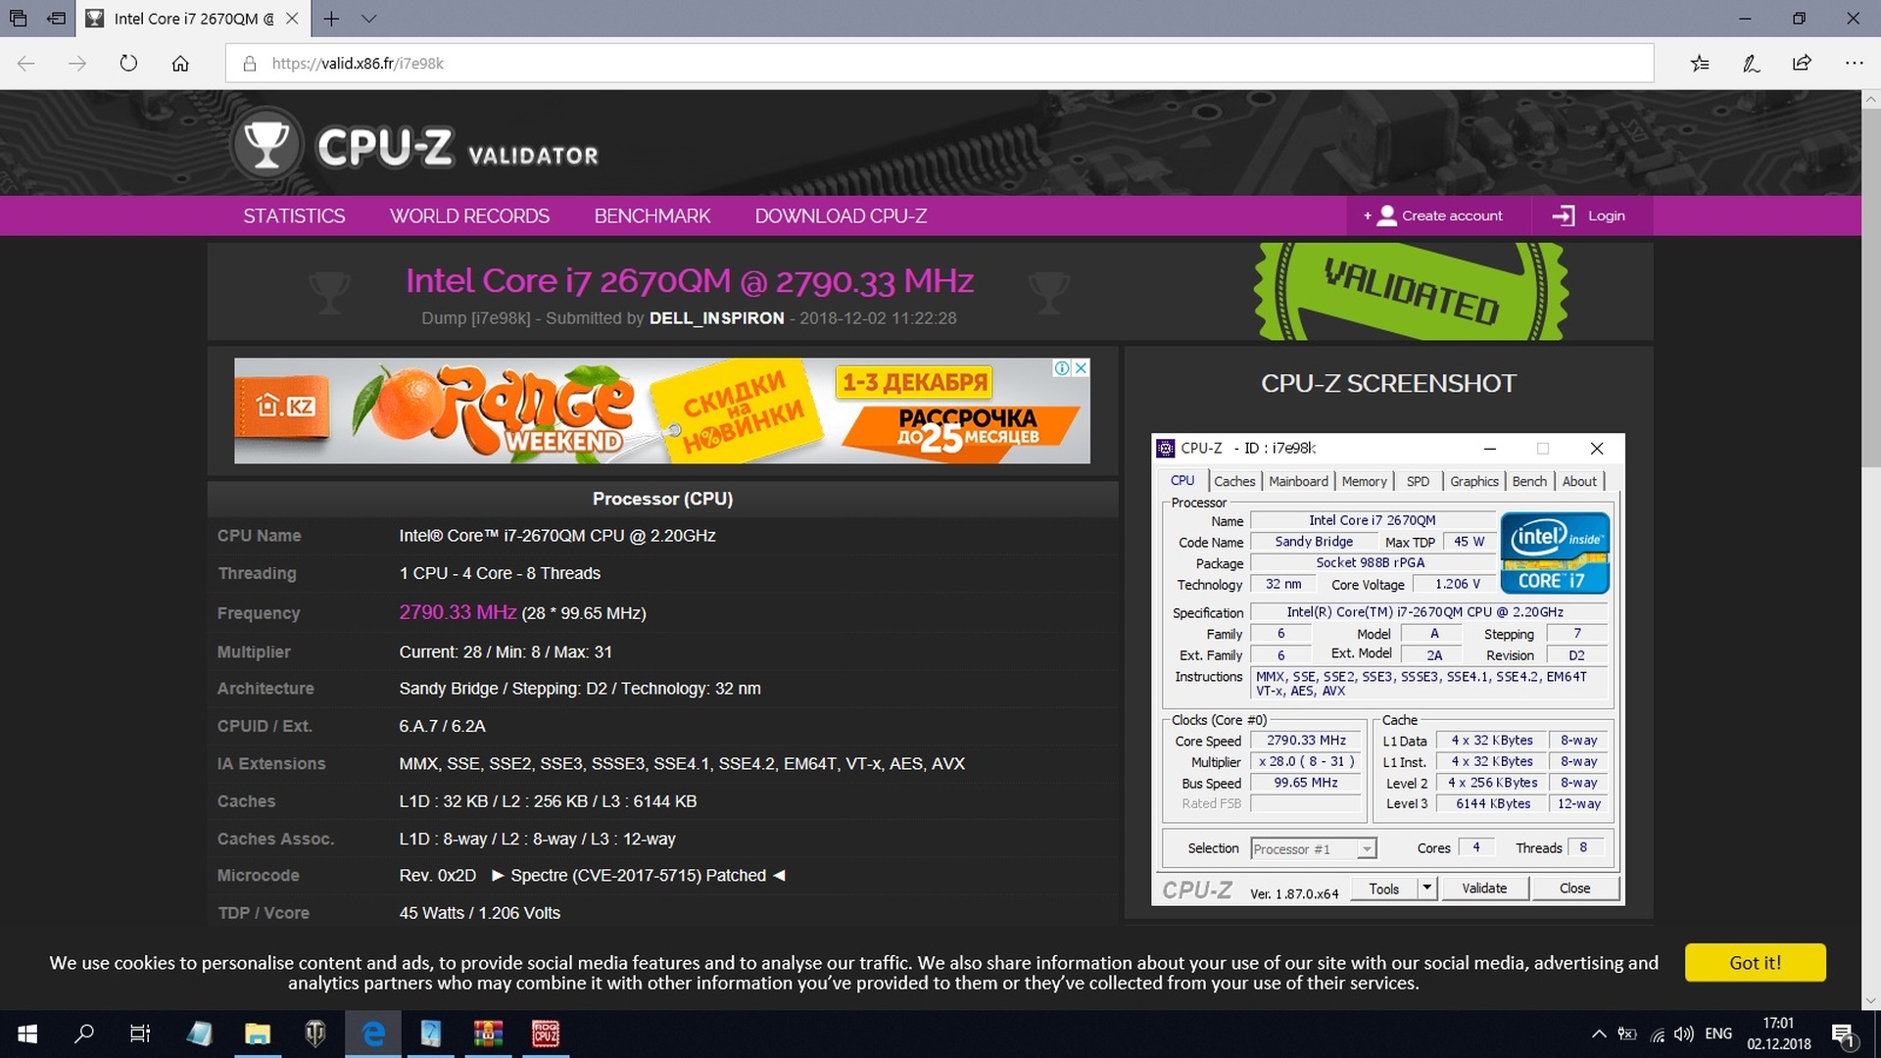Click the site lock security icon
The width and height of the screenshot is (1881, 1058).
pyautogui.click(x=250, y=64)
